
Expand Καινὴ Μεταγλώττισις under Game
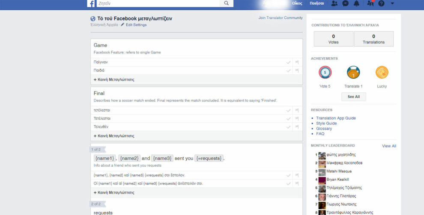point(114,80)
